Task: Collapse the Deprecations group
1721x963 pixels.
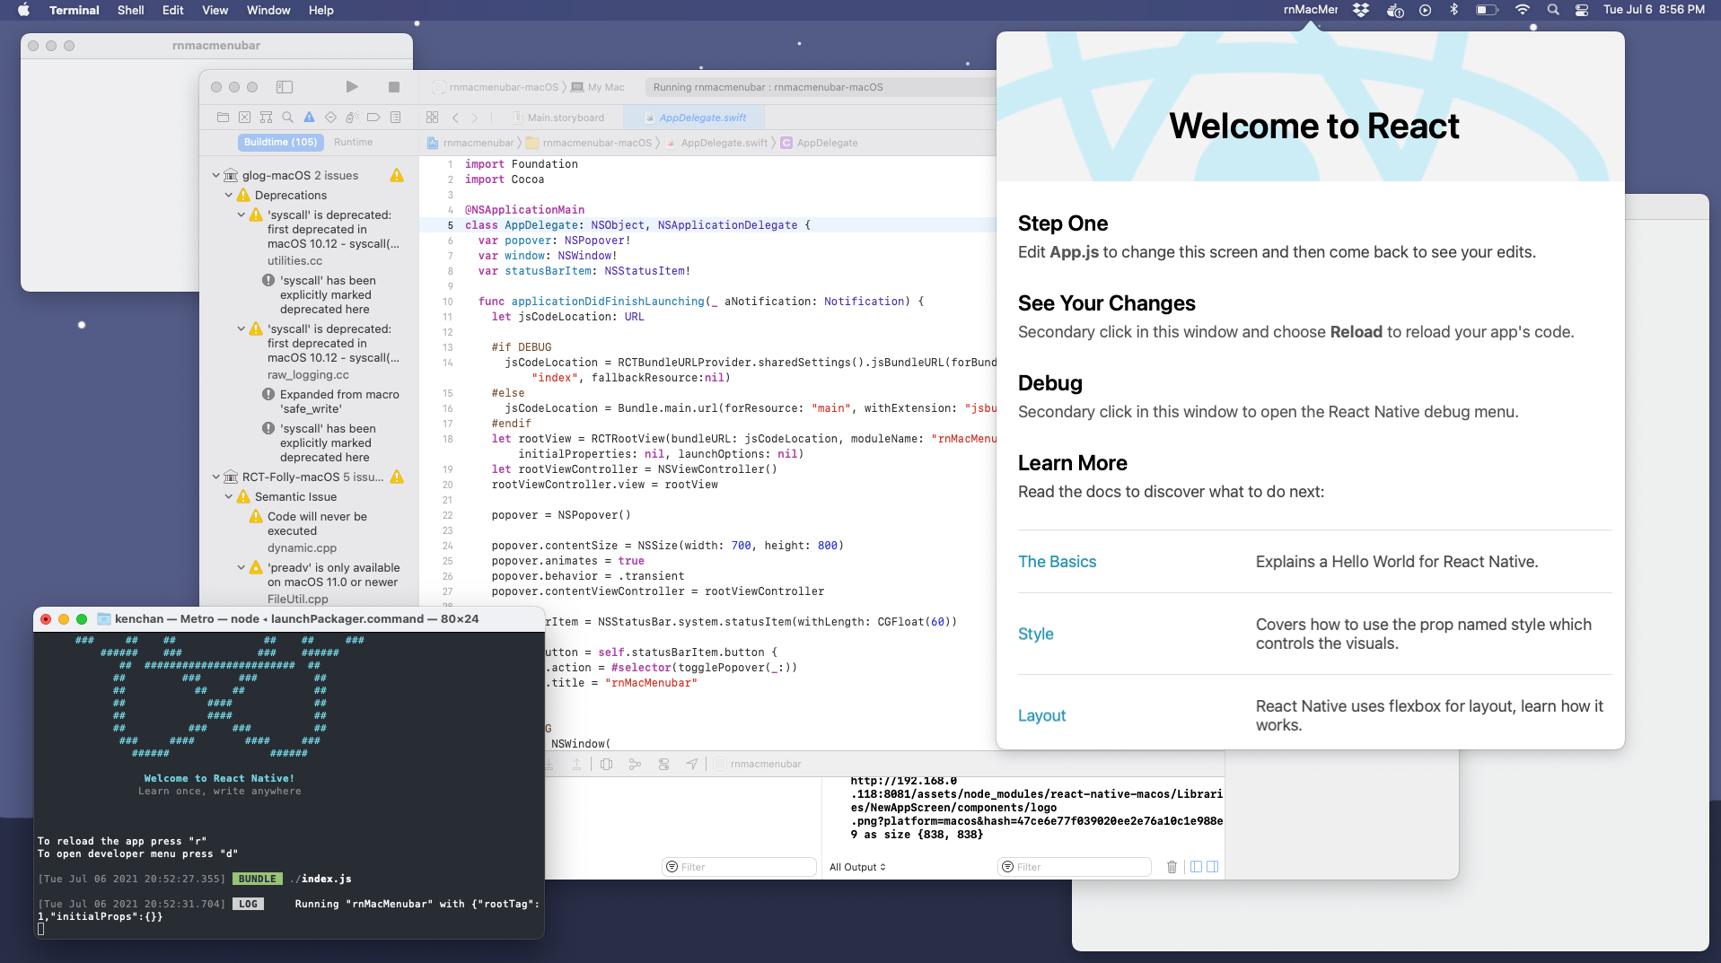Action: click(x=228, y=196)
